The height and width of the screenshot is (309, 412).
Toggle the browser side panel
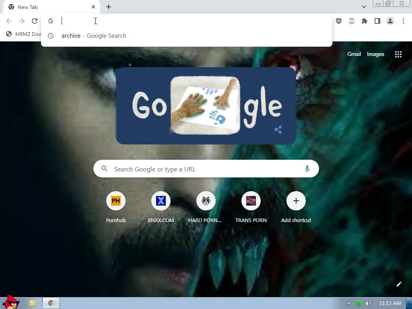tap(377, 21)
